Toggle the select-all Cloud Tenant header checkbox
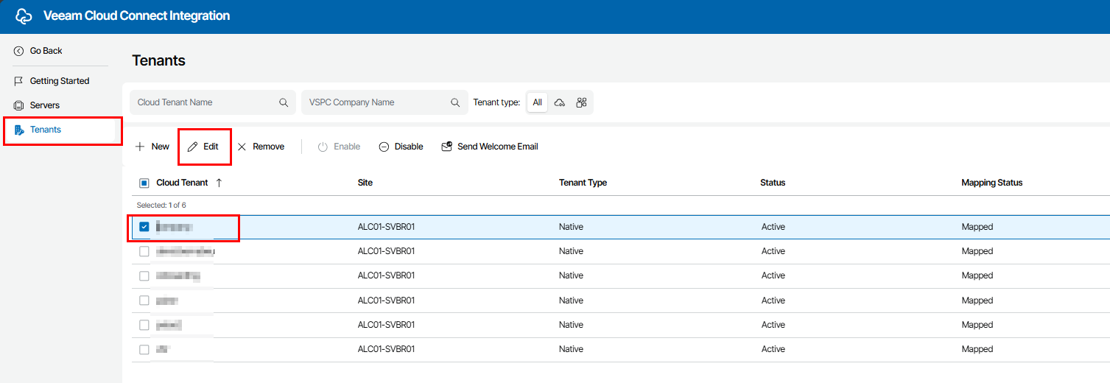 (144, 183)
